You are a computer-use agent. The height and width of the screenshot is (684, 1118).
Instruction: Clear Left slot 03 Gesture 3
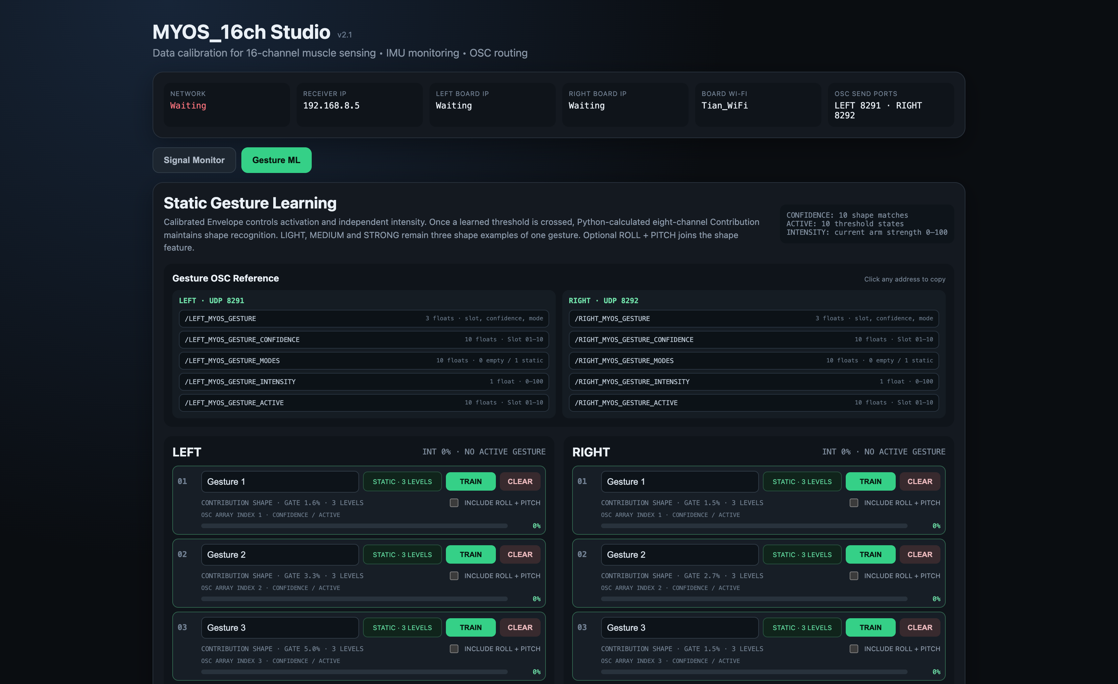point(520,627)
